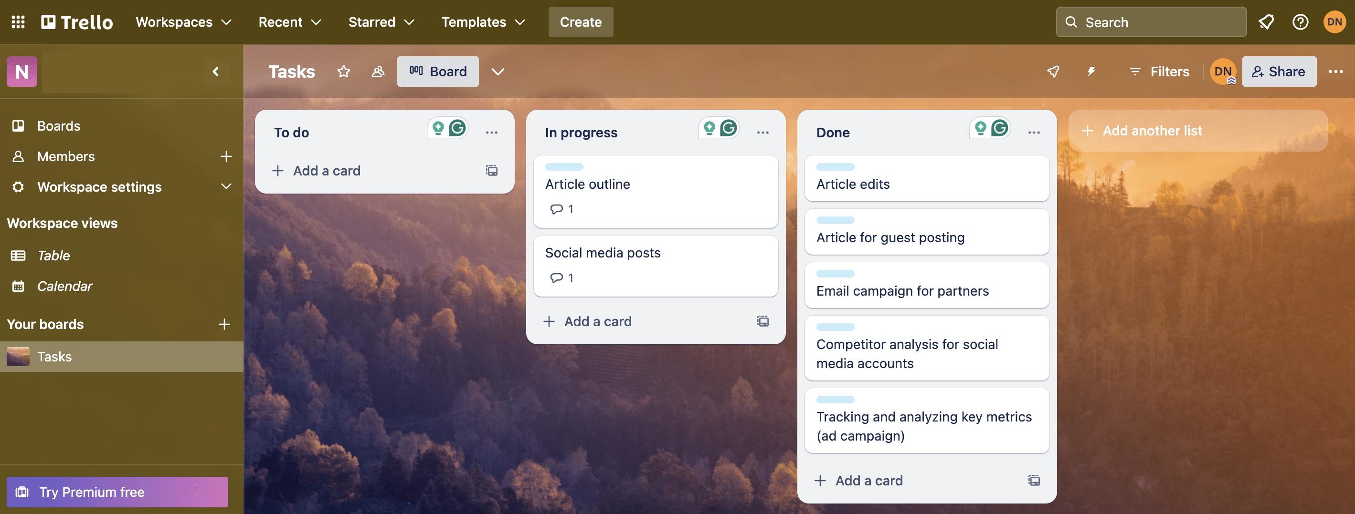The width and height of the screenshot is (1355, 514).
Task: Open the Recent dropdown
Action: point(290,22)
